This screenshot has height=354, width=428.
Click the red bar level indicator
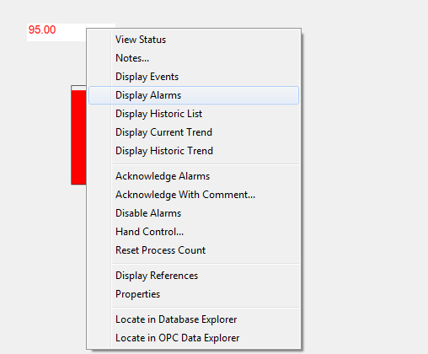tap(79, 137)
